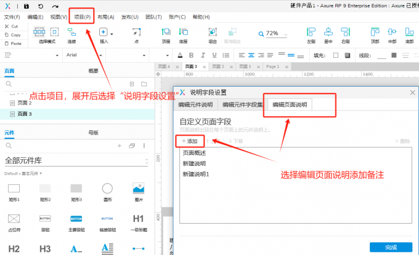Click the Paste command
This screenshot has width=419, height=255.
coord(13,44)
